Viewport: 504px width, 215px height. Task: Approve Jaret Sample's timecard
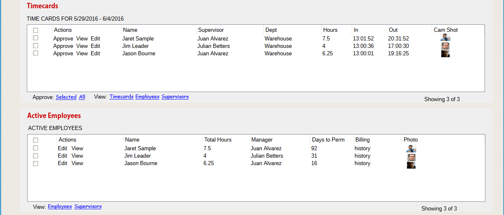point(63,39)
